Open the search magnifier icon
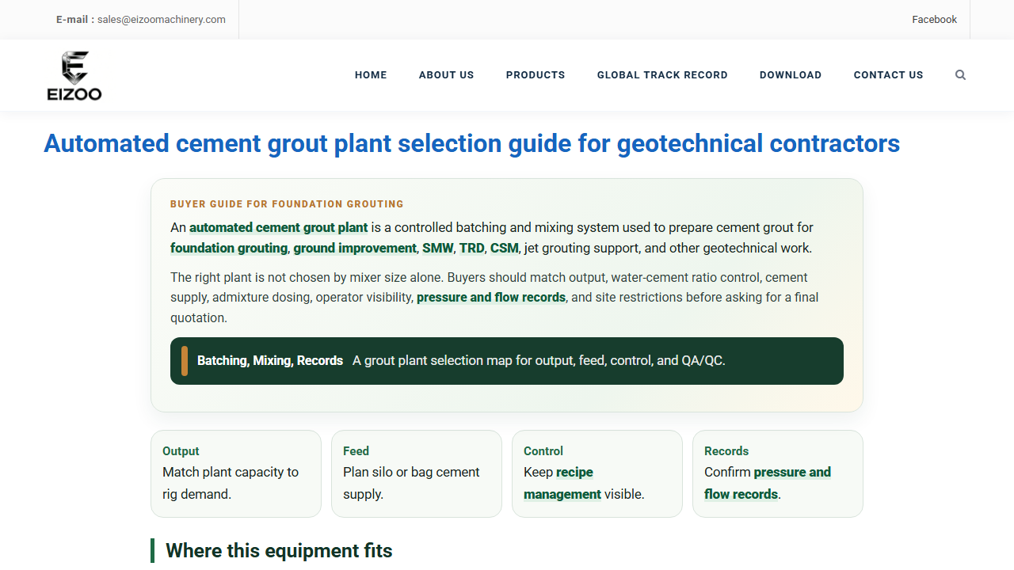 click(x=960, y=75)
